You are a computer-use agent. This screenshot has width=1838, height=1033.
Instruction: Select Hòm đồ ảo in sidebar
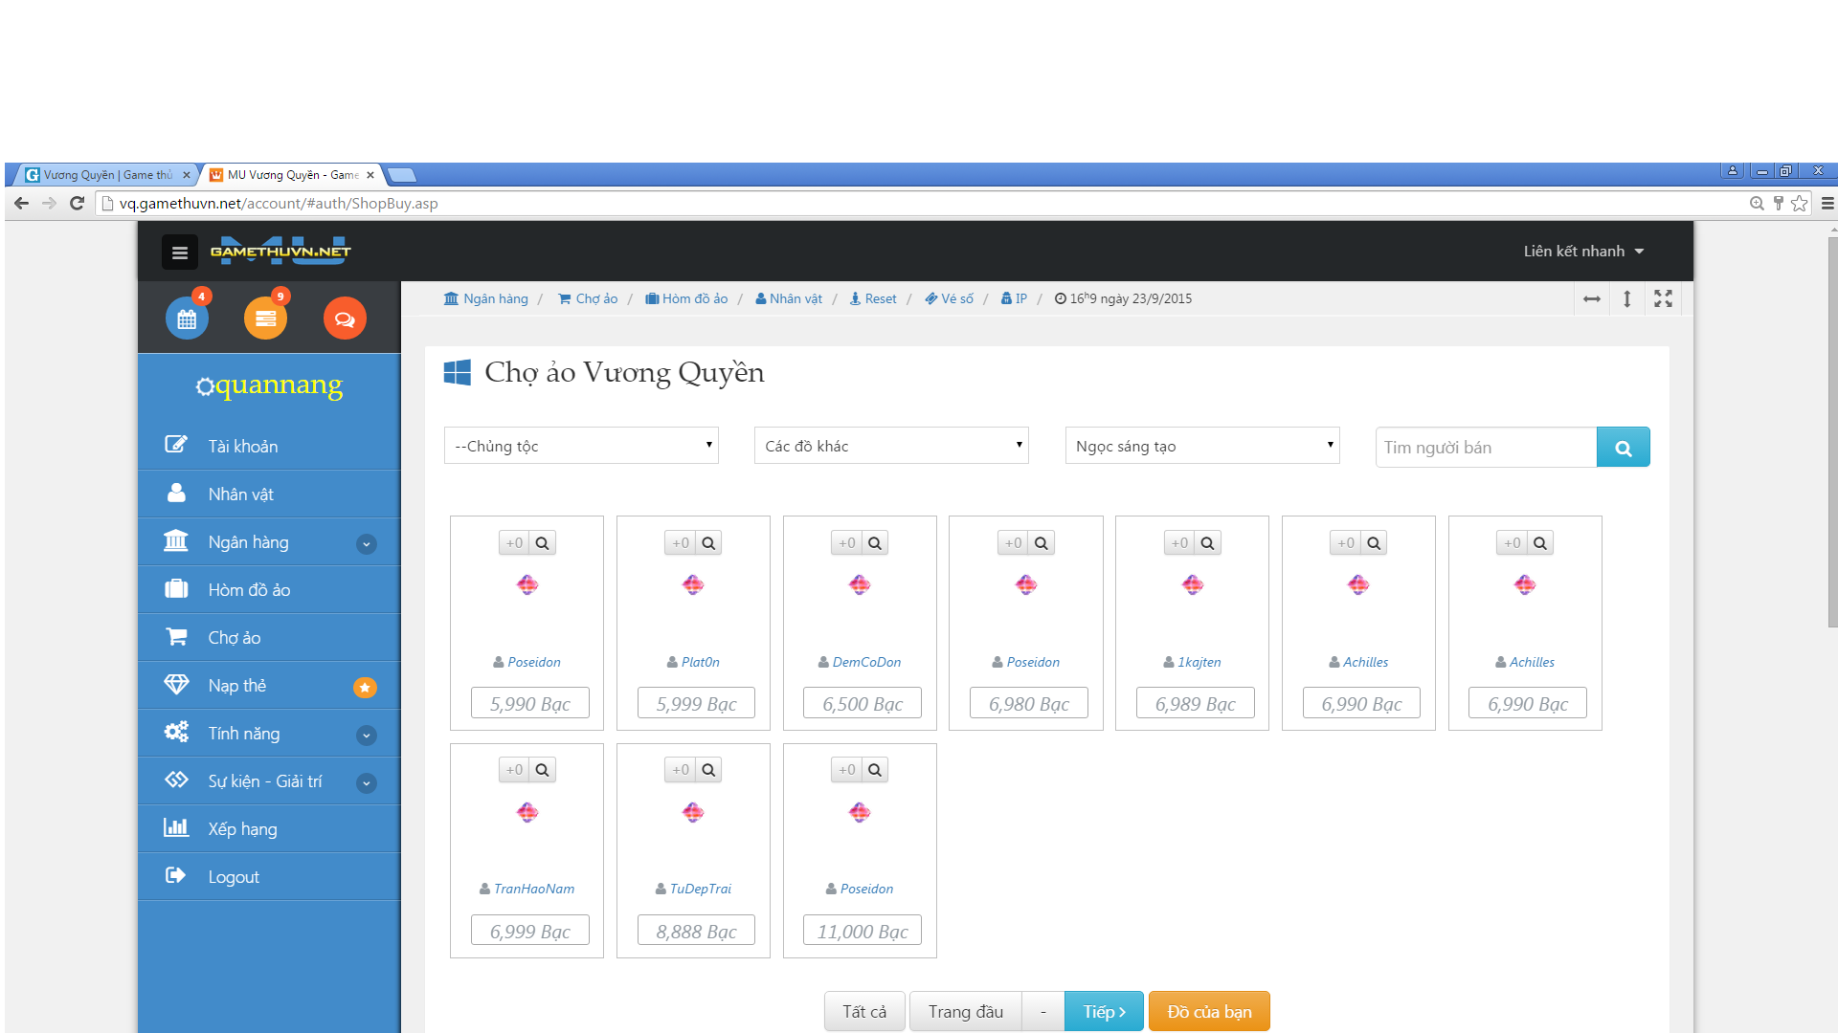pos(249,590)
